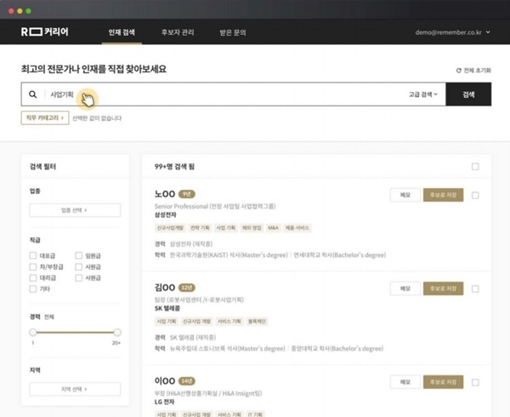
Task: Click the M&A tag on 노OO's card
Action: point(273,228)
